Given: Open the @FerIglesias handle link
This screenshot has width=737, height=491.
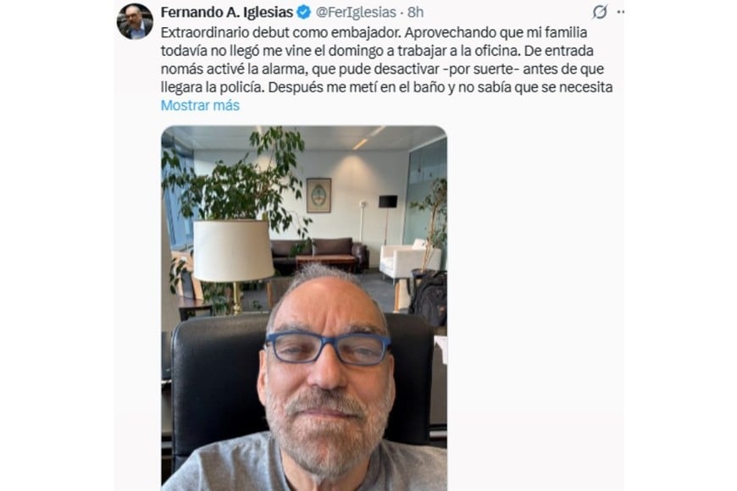Looking at the screenshot, I should 356,12.
